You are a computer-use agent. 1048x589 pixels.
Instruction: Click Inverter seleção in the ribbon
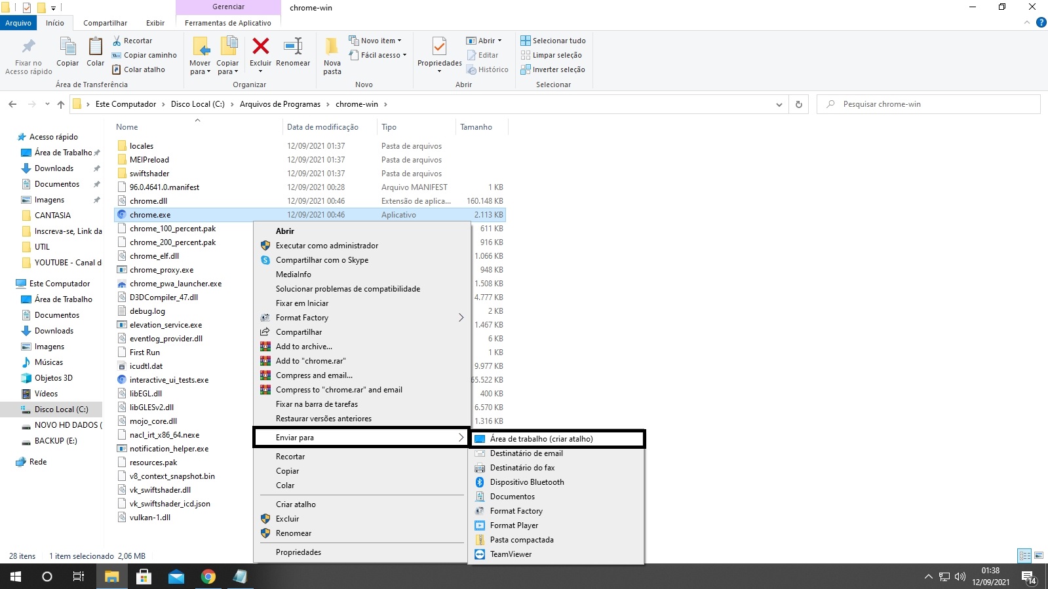(x=553, y=69)
